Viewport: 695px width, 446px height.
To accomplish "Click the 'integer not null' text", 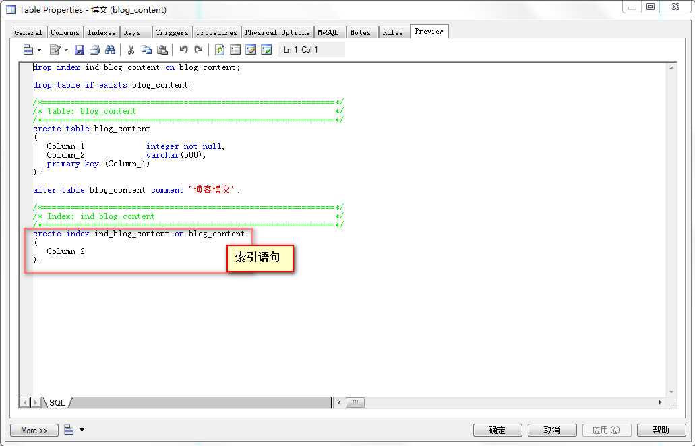I will 185,146.
